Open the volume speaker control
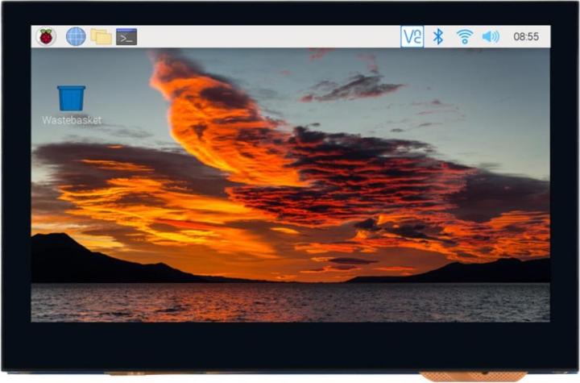This screenshot has width=580, height=383. click(x=491, y=36)
